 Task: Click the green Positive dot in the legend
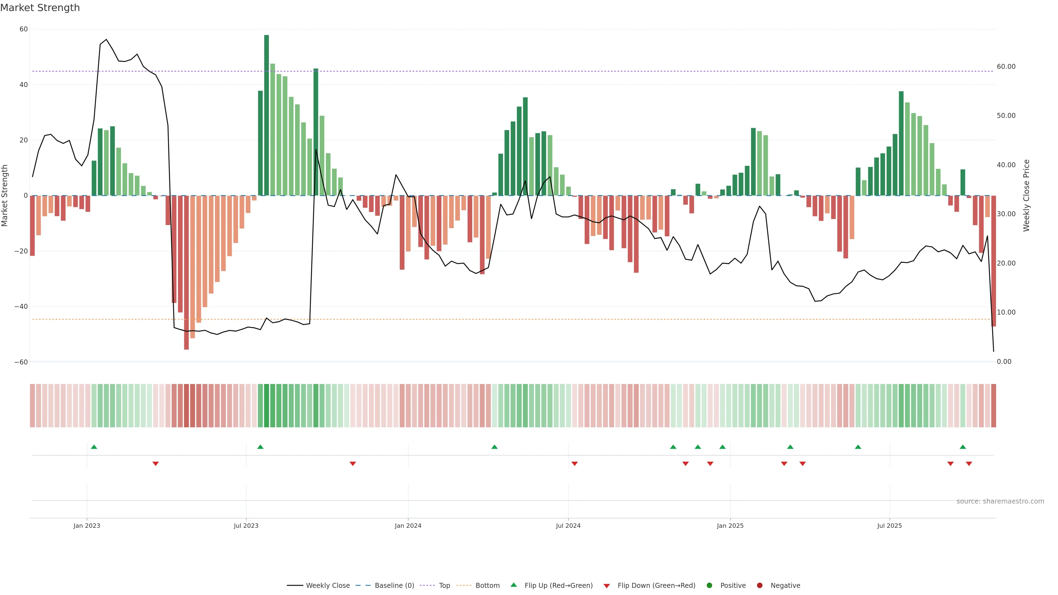709,586
